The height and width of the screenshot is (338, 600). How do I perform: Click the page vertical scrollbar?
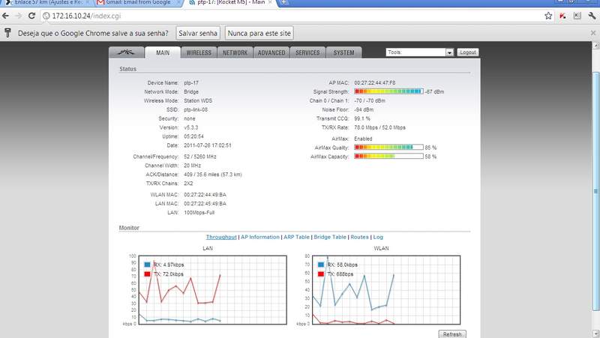pyautogui.click(x=595, y=191)
